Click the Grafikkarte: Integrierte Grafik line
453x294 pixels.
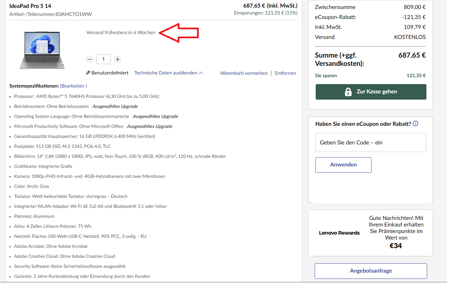coord(43,166)
